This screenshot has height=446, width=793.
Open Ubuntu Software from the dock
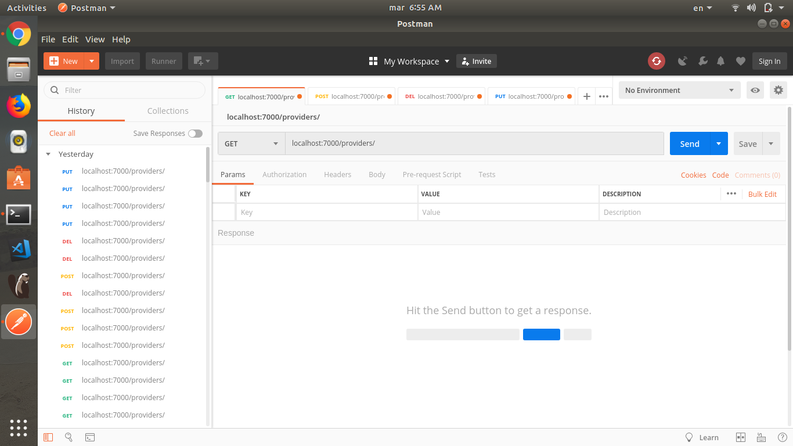click(19, 178)
